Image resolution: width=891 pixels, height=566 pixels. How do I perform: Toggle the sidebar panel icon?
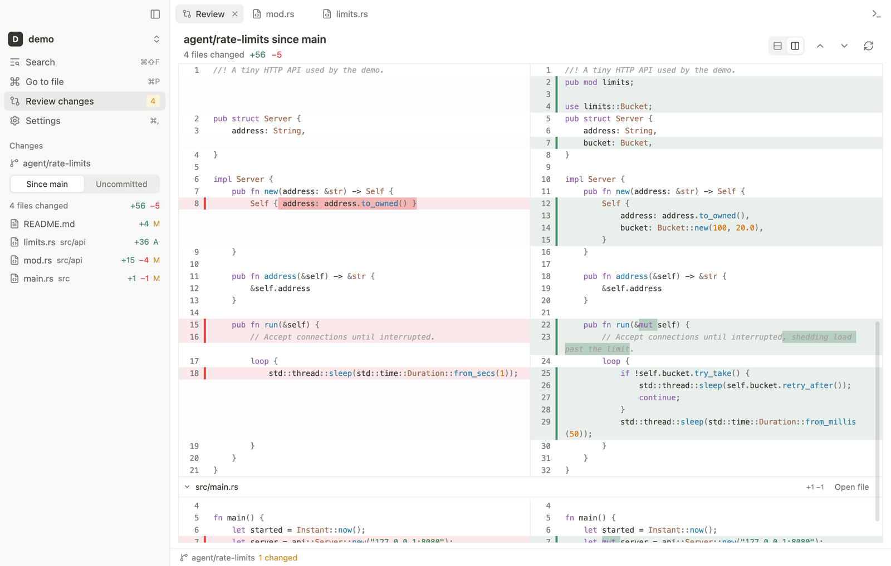155,14
